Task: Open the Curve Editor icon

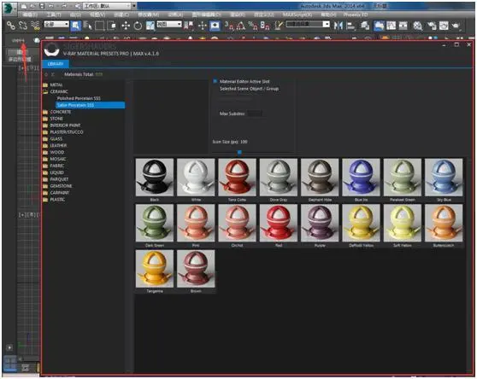Action: [x=391, y=26]
